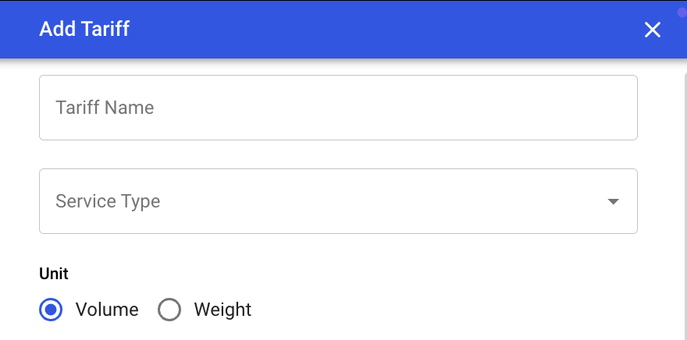The image size is (687, 340).
Task: Close the Add Tariff dialog
Action: (653, 30)
